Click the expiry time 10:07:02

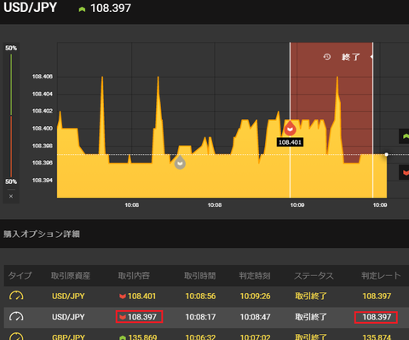(x=255, y=337)
